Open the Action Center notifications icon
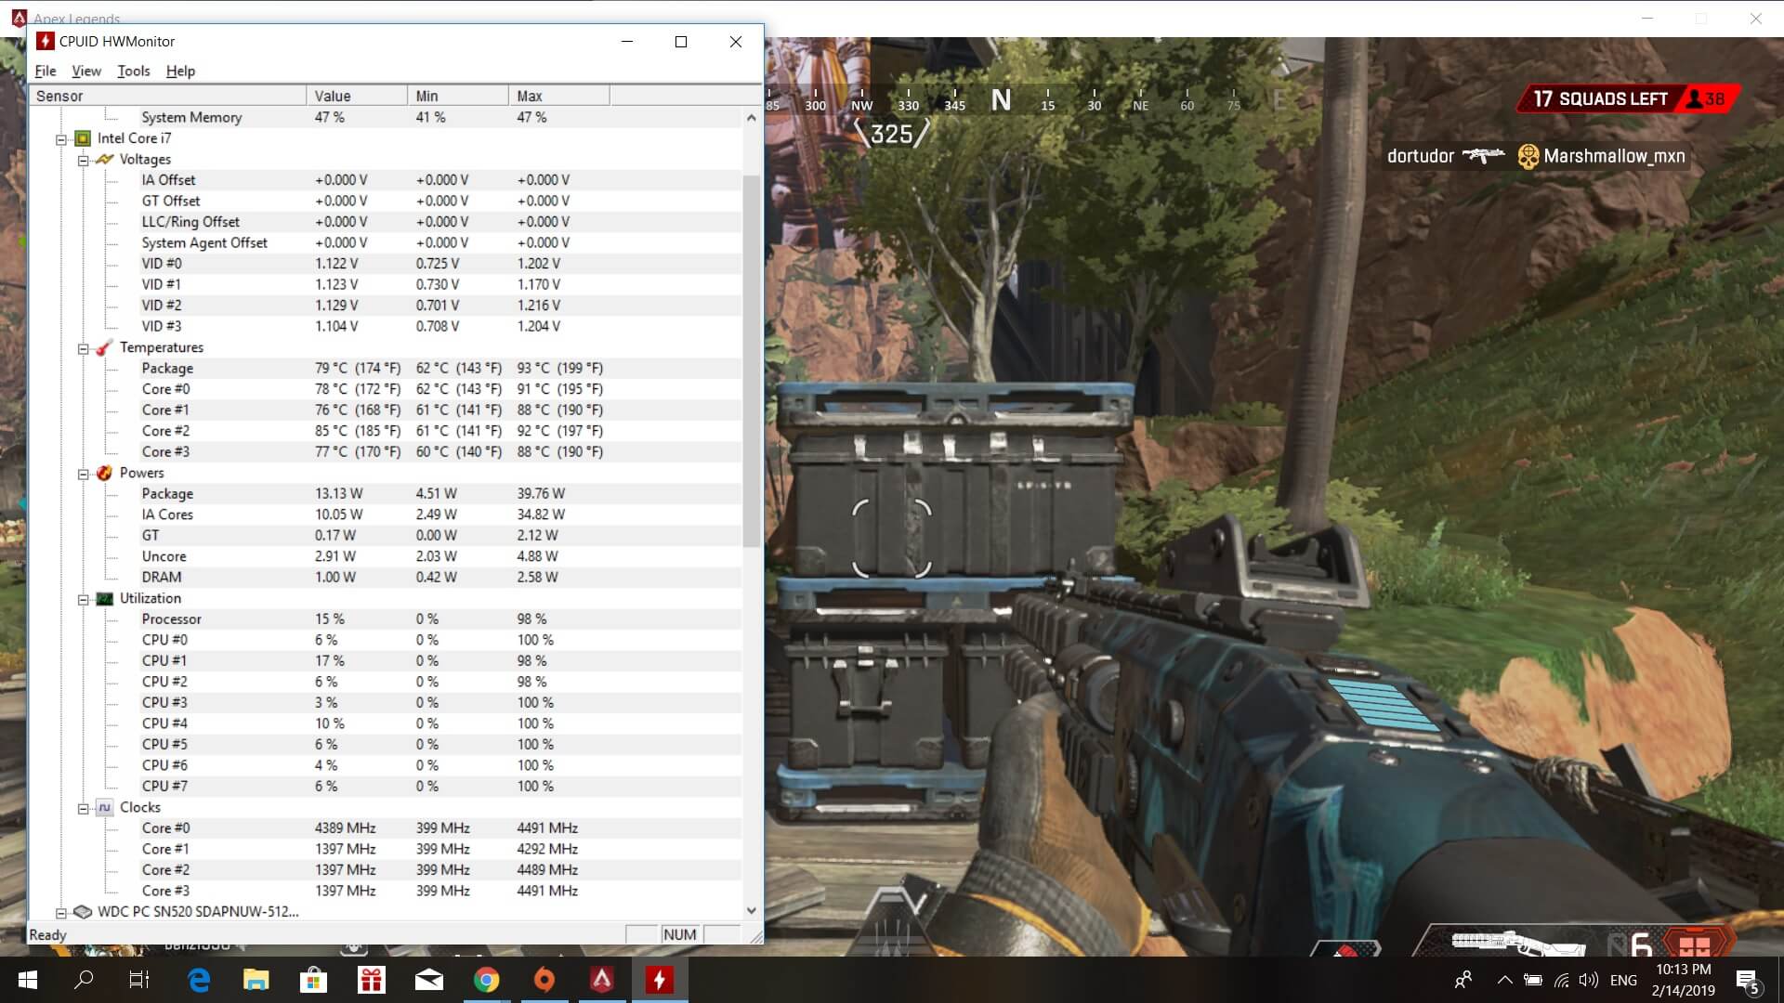Viewport: 1784px width, 1003px height. click(x=1748, y=981)
